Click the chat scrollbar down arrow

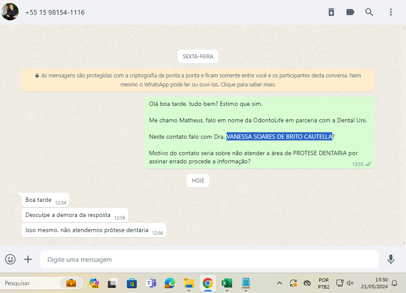point(404,243)
